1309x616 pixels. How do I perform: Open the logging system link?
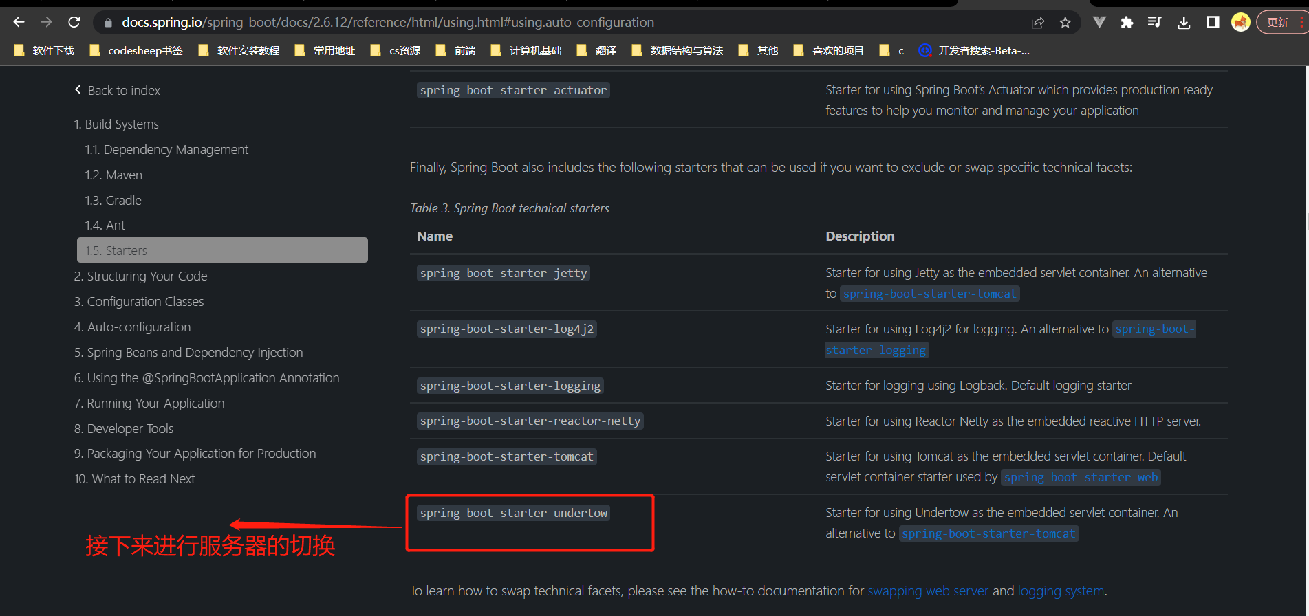point(1061,591)
